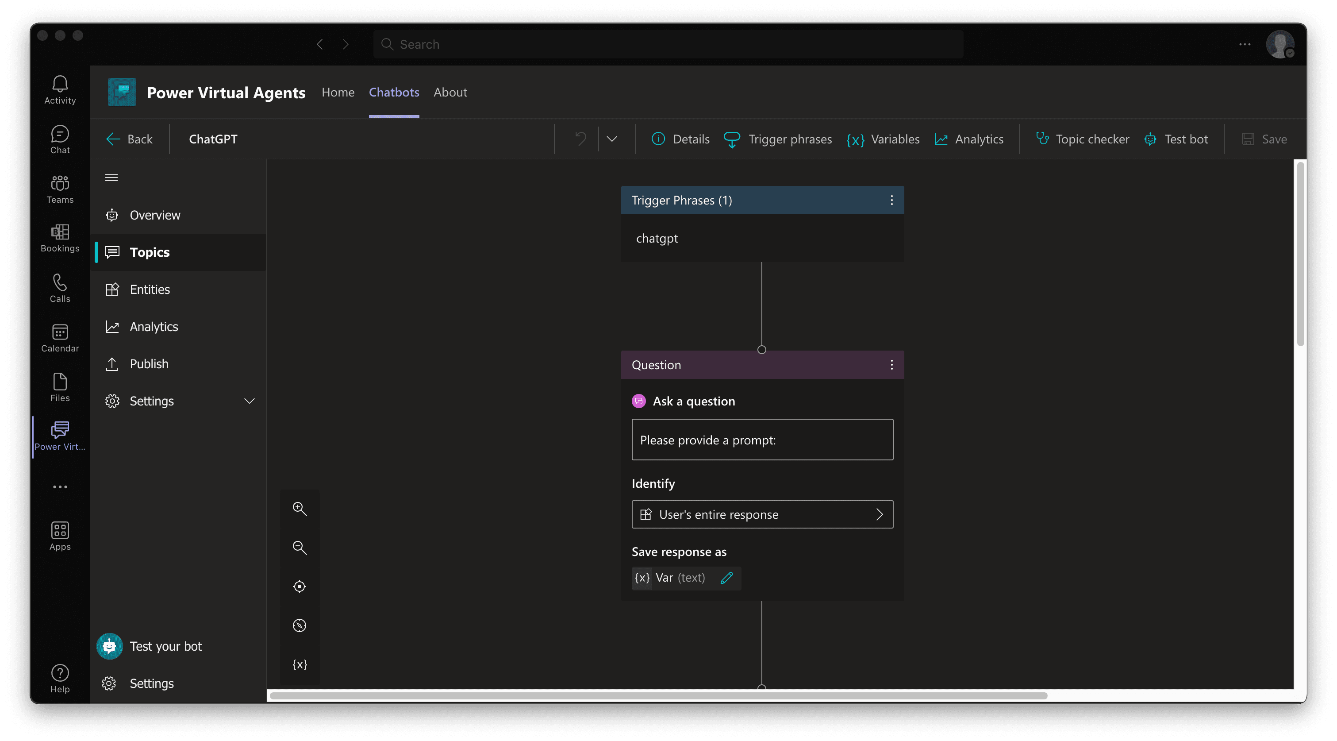Open Overview in bot navigation
The image size is (1337, 741).
pos(179,215)
